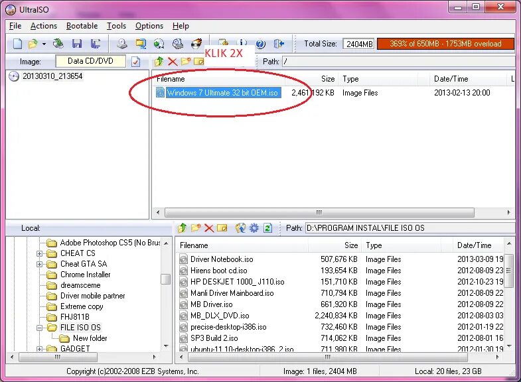
Task: Click the Exit door icon in toolbar
Action: click(x=279, y=44)
